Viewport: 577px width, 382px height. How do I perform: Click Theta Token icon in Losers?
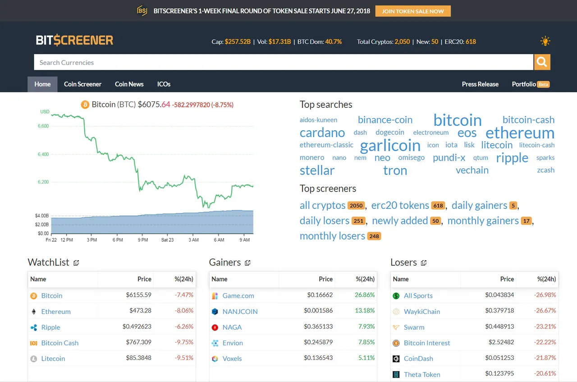click(396, 374)
